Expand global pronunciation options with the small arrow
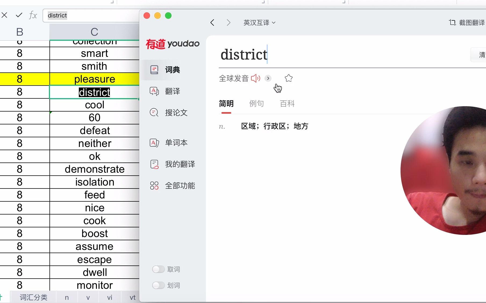 [x=268, y=78]
